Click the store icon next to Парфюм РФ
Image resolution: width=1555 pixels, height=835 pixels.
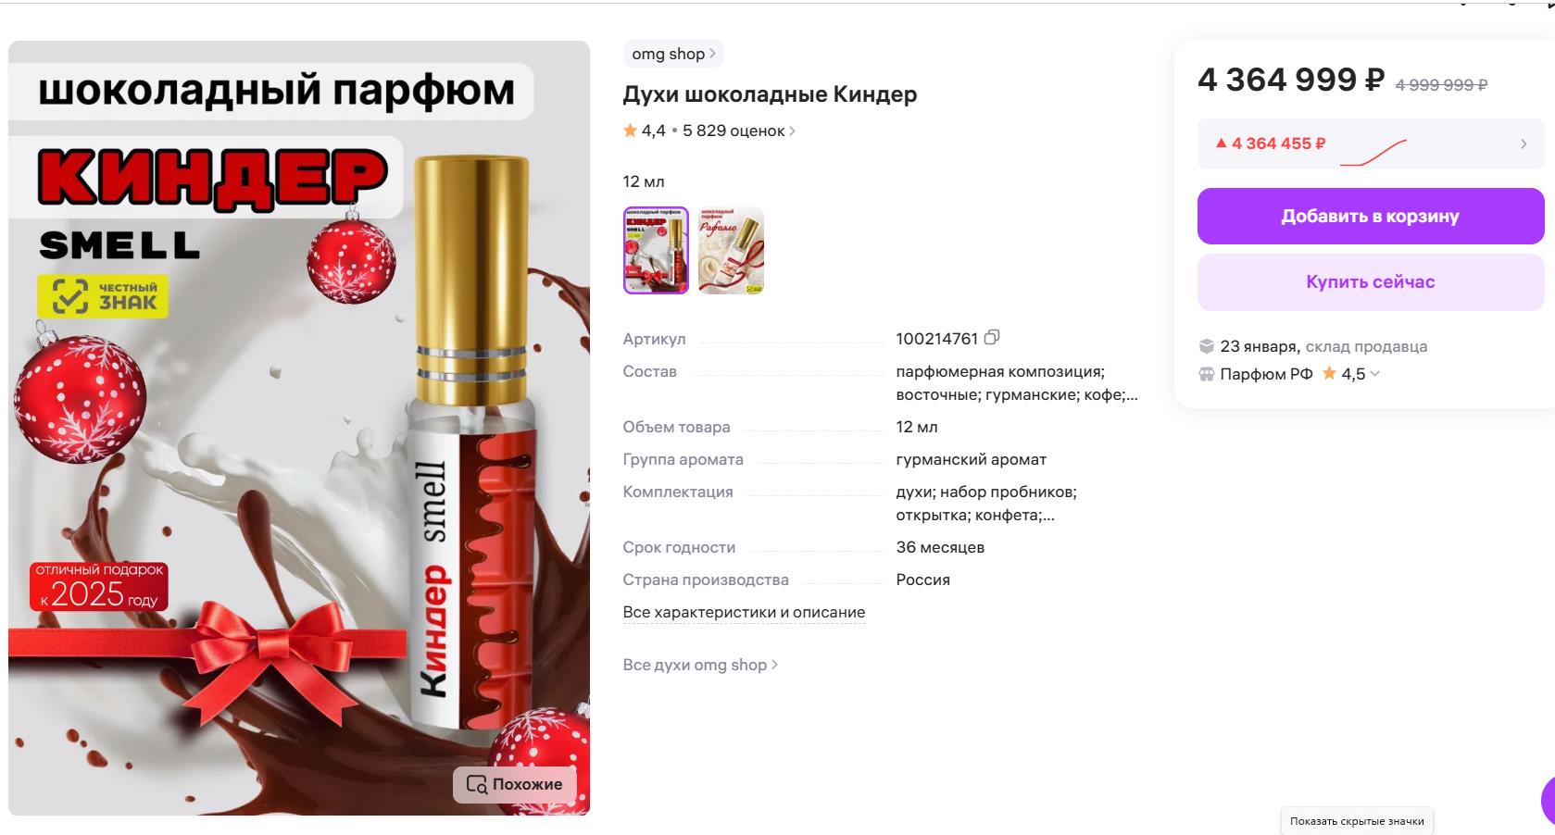[x=1206, y=374]
